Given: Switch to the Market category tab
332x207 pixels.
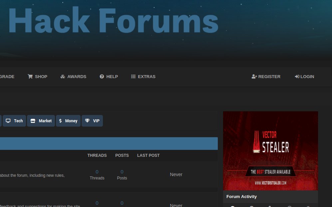Looking at the screenshot, I should tap(41, 121).
